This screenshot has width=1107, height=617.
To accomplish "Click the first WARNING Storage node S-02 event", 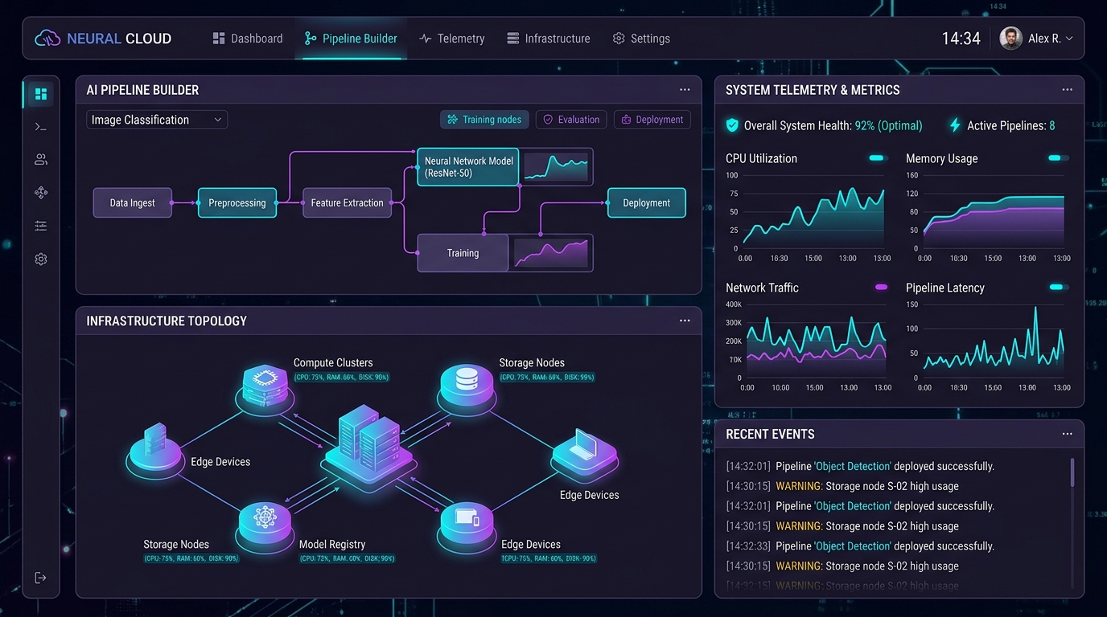I will coord(842,486).
